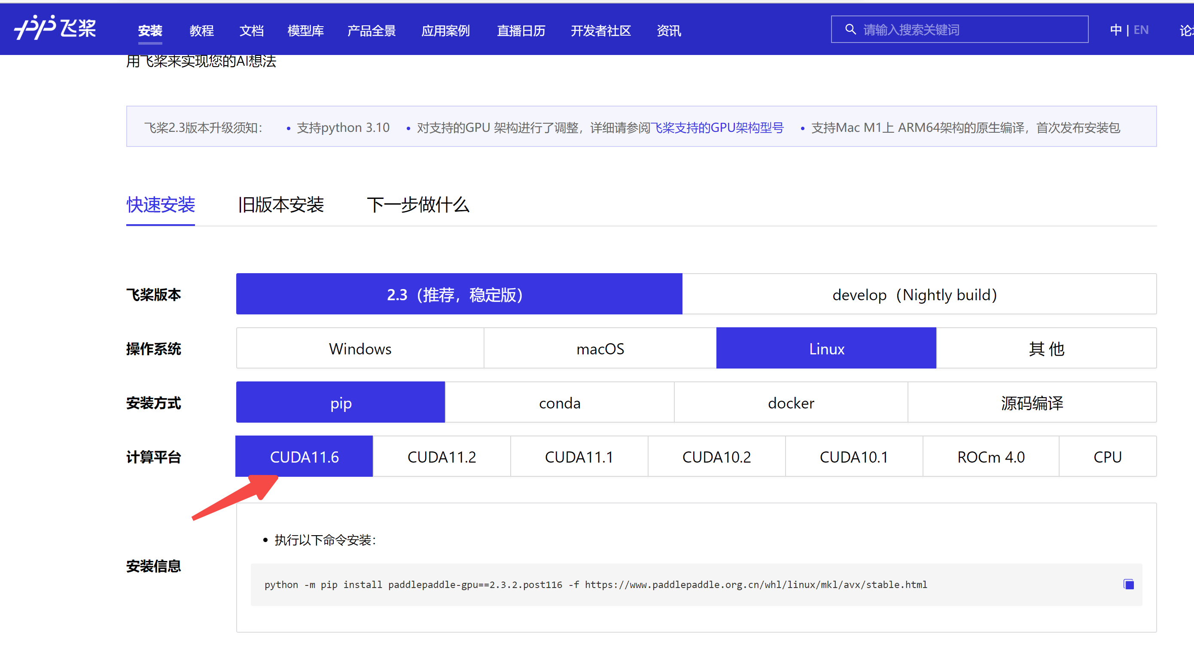The height and width of the screenshot is (646, 1194).
Task: Click the pip install command text
Action: (x=596, y=585)
